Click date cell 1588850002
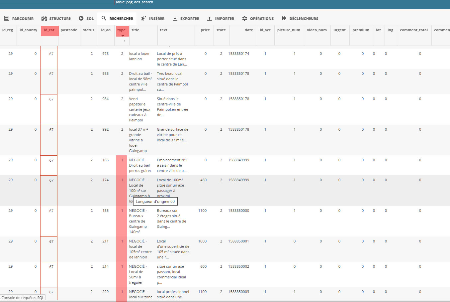 (x=238, y=266)
